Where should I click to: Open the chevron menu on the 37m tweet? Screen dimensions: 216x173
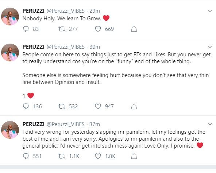(x=210, y=124)
